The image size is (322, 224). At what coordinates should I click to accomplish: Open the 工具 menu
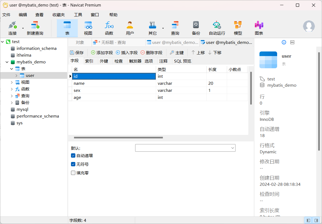point(78,15)
